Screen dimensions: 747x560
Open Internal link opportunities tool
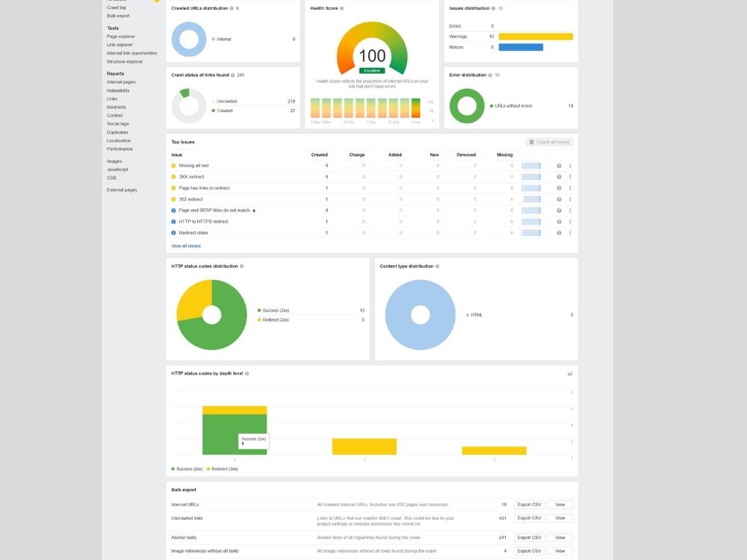click(132, 53)
